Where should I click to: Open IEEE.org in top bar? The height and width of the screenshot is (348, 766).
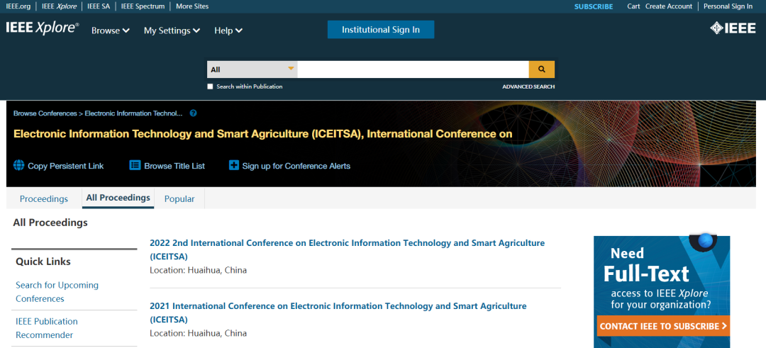point(18,6)
